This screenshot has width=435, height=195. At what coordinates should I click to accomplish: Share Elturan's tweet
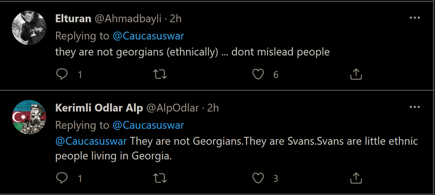pos(356,75)
